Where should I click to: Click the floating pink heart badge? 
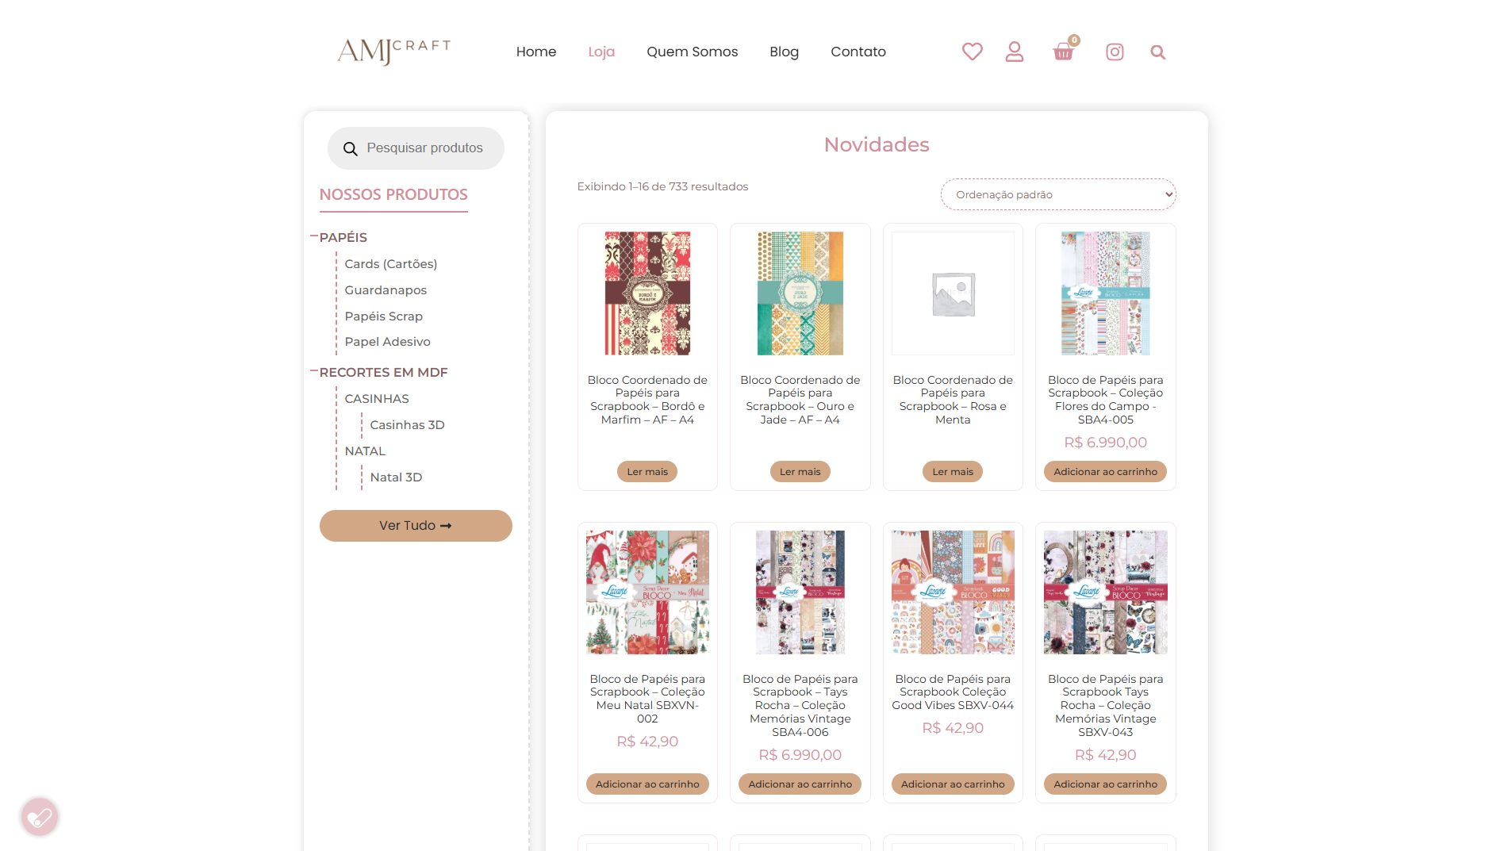pos(40,816)
